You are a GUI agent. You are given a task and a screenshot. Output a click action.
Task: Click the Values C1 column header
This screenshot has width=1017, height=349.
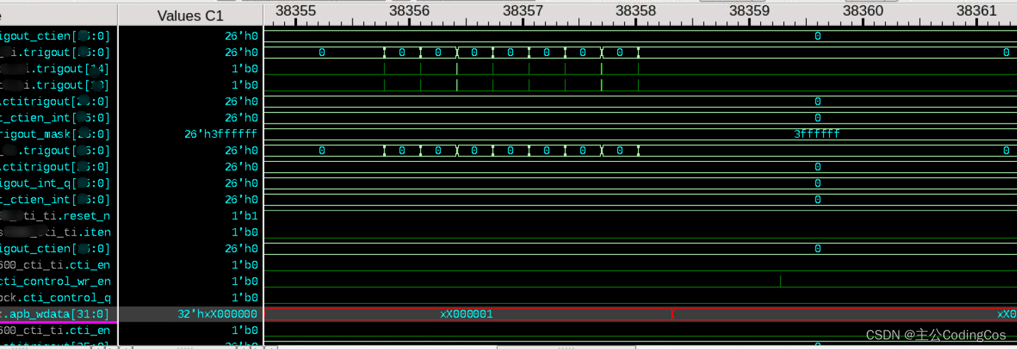click(x=190, y=15)
